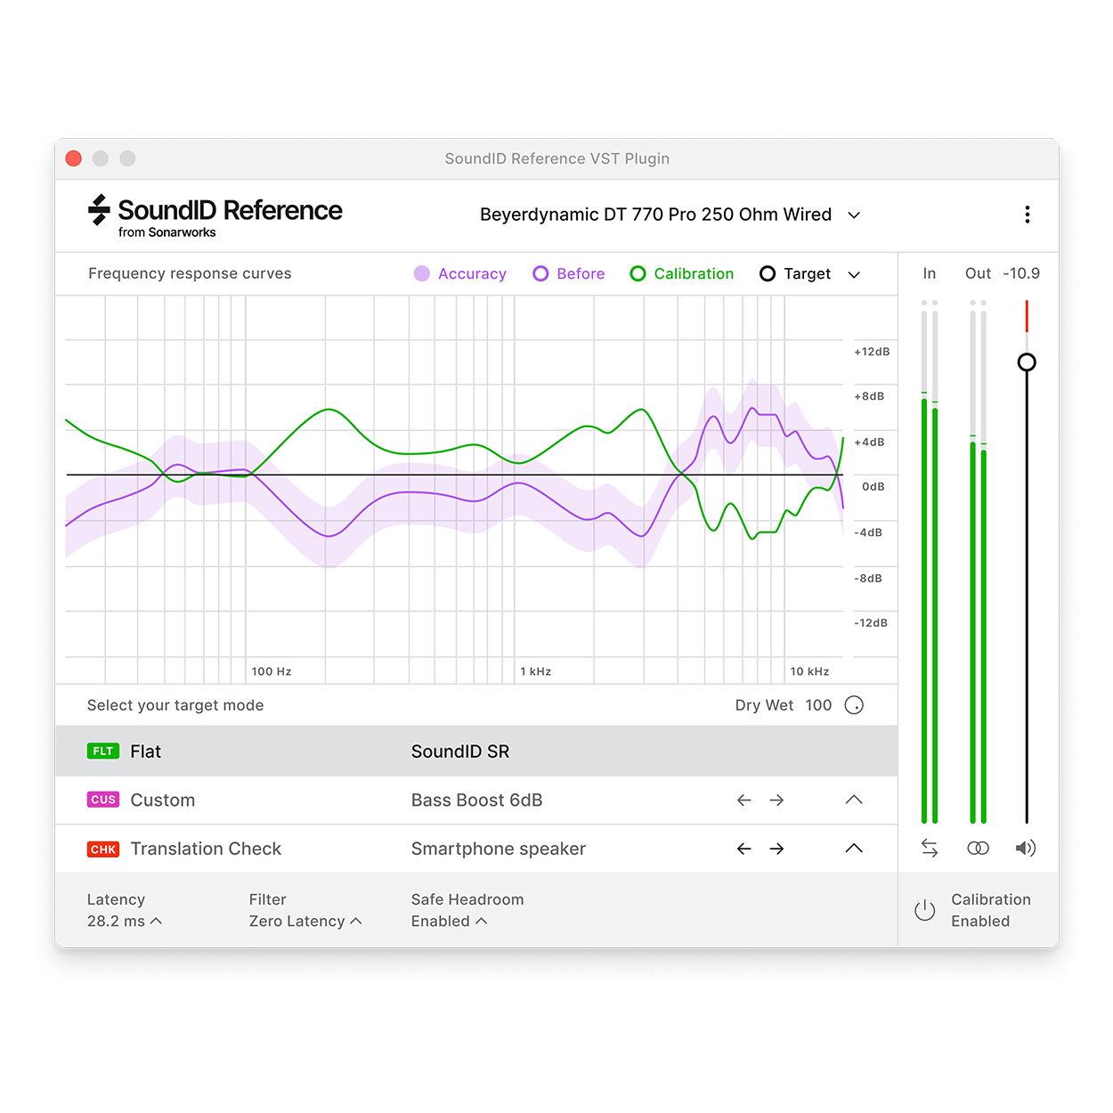The image size is (1113, 1113).
Task: Expand the Translation Check chevron
Action: 854,848
